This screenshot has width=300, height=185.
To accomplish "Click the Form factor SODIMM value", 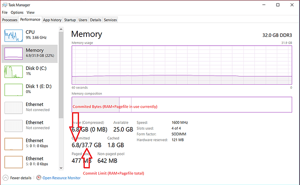I will point(179,134).
